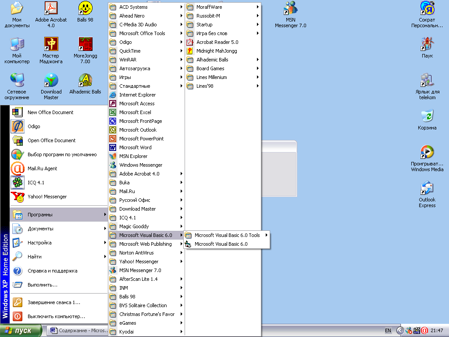
Task: Expand the Norton AntiVirus submenu arrow
Action: (x=181, y=253)
